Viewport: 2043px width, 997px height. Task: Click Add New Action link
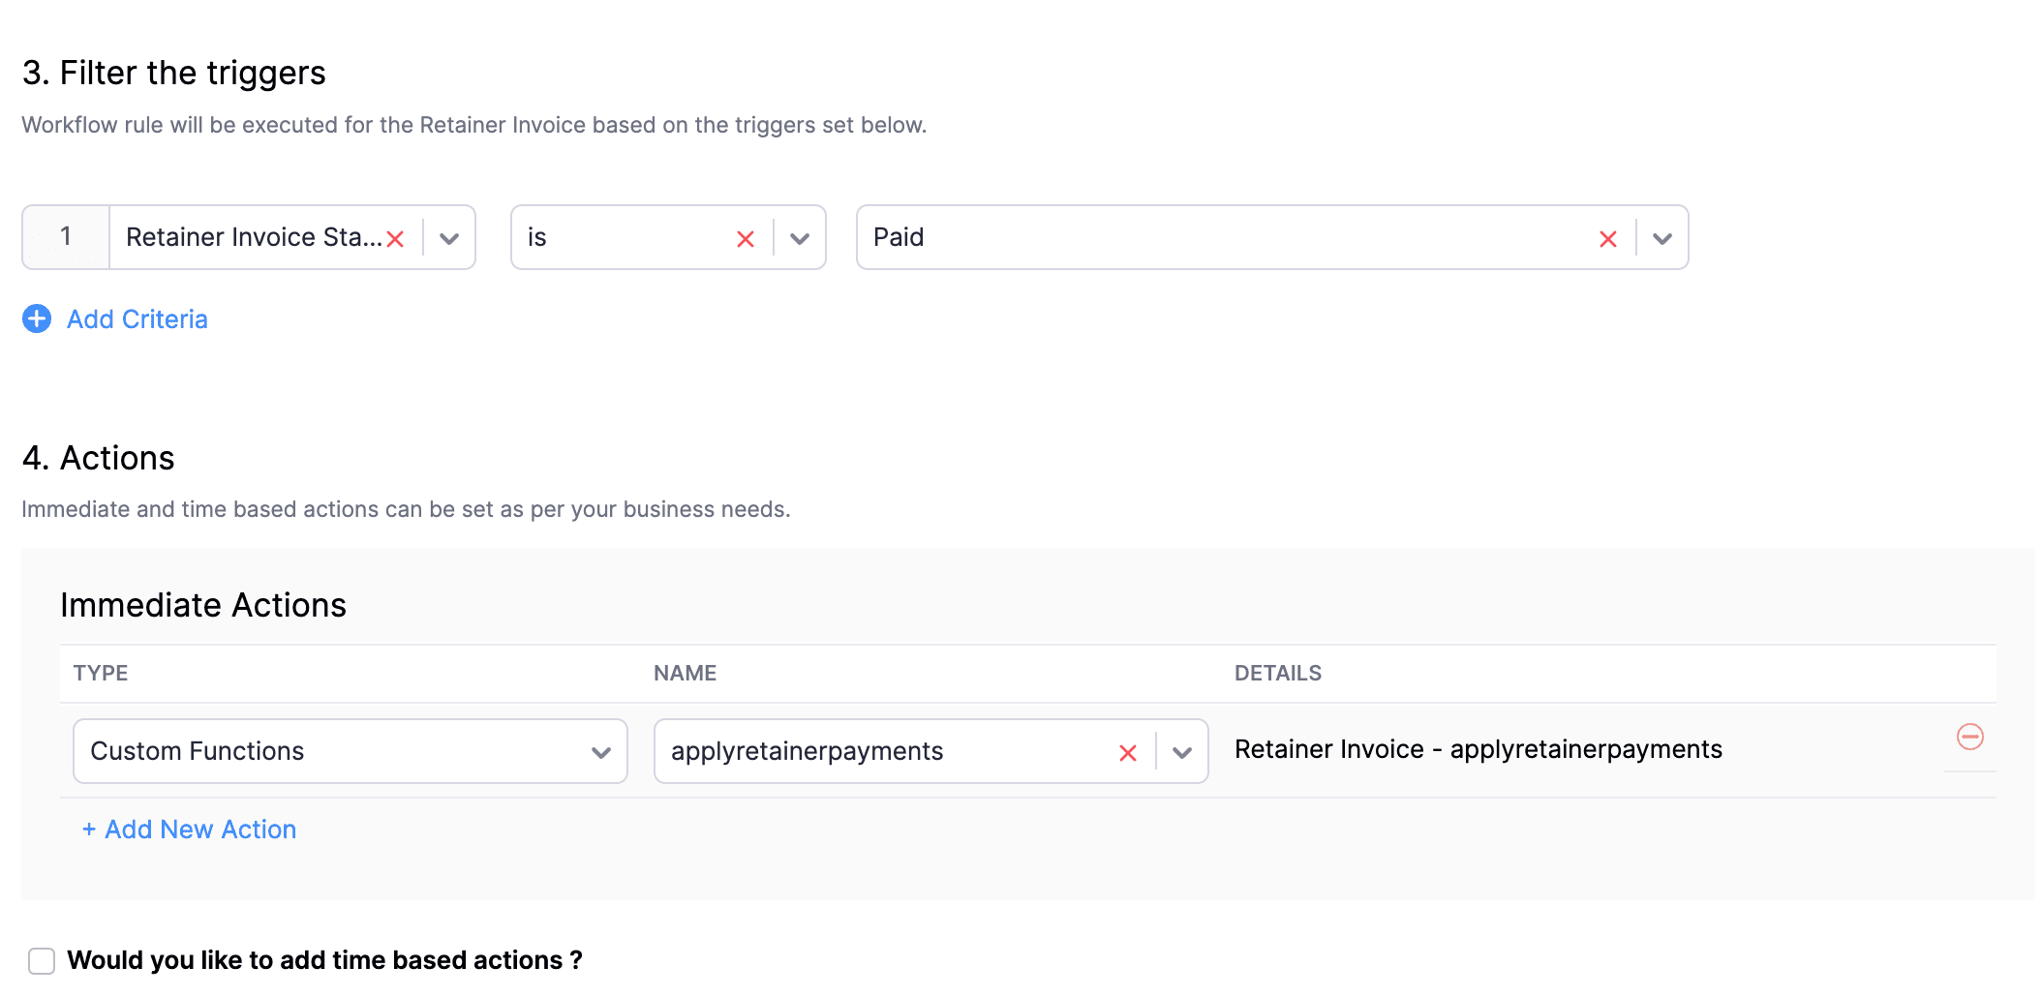coord(190,830)
